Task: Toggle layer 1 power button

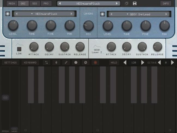Action: [8, 14]
